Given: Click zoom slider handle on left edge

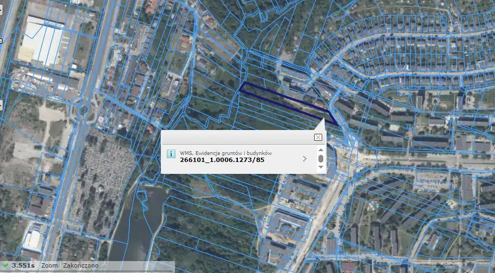Looking at the screenshot, I should point(1,41).
